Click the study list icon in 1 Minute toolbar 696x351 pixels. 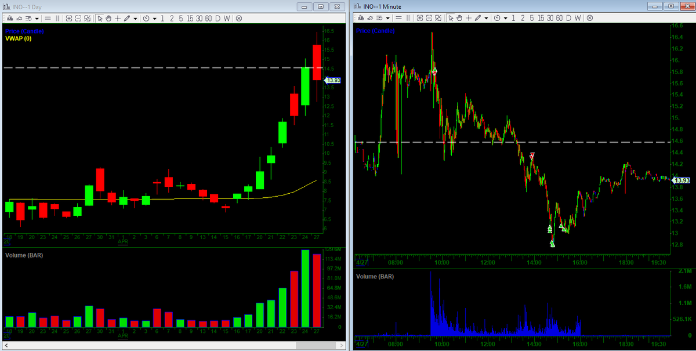pos(379,18)
